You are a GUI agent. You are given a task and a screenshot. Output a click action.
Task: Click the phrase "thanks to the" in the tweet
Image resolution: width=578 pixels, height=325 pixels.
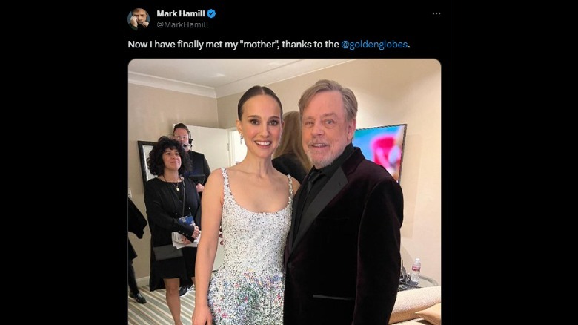311,45
